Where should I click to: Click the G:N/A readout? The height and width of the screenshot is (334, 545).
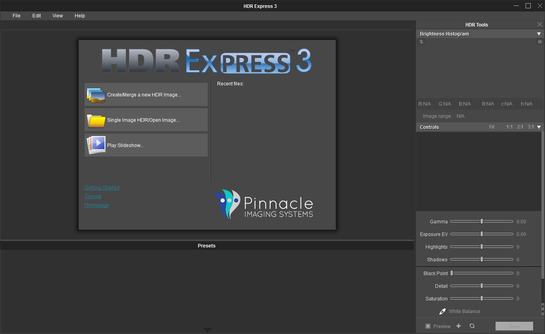(445, 104)
